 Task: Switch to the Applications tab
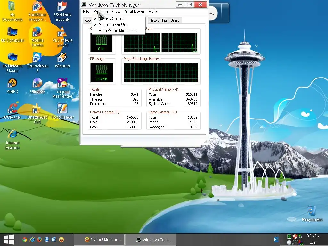[x=88, y=20]
